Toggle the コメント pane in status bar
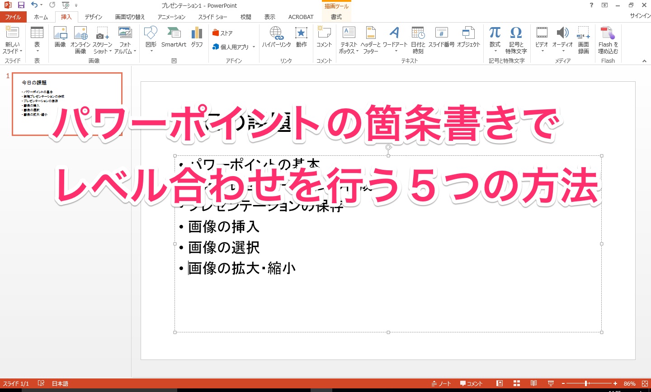651x392 pixels. point(471,383)
